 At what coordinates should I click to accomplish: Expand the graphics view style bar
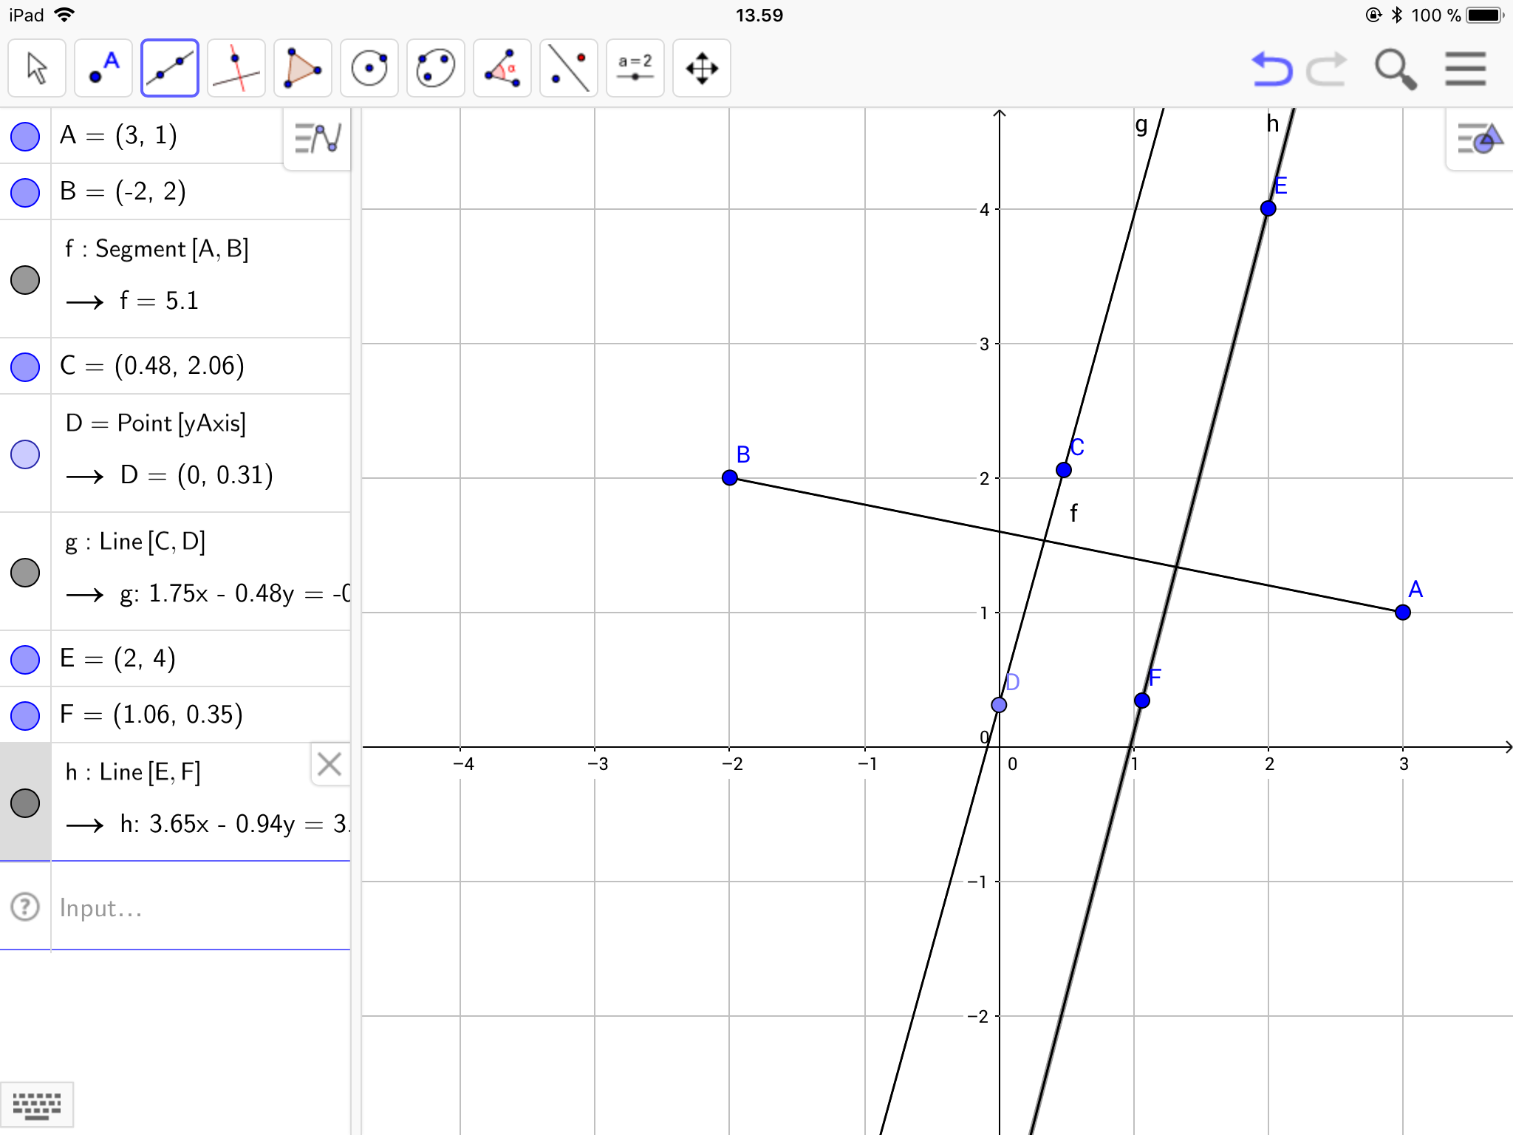1479,138
